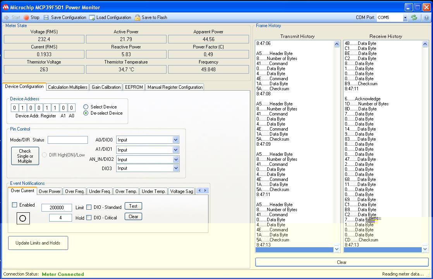Select the DIR High(ON)/Low radio button
This screenshot has width=433, height=279.
pos(45,155)
